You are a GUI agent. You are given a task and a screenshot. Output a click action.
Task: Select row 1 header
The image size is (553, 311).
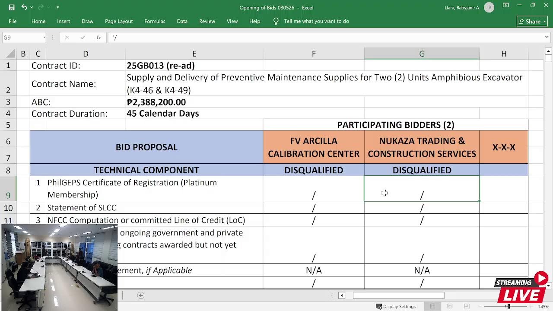[x=8, y=66]
